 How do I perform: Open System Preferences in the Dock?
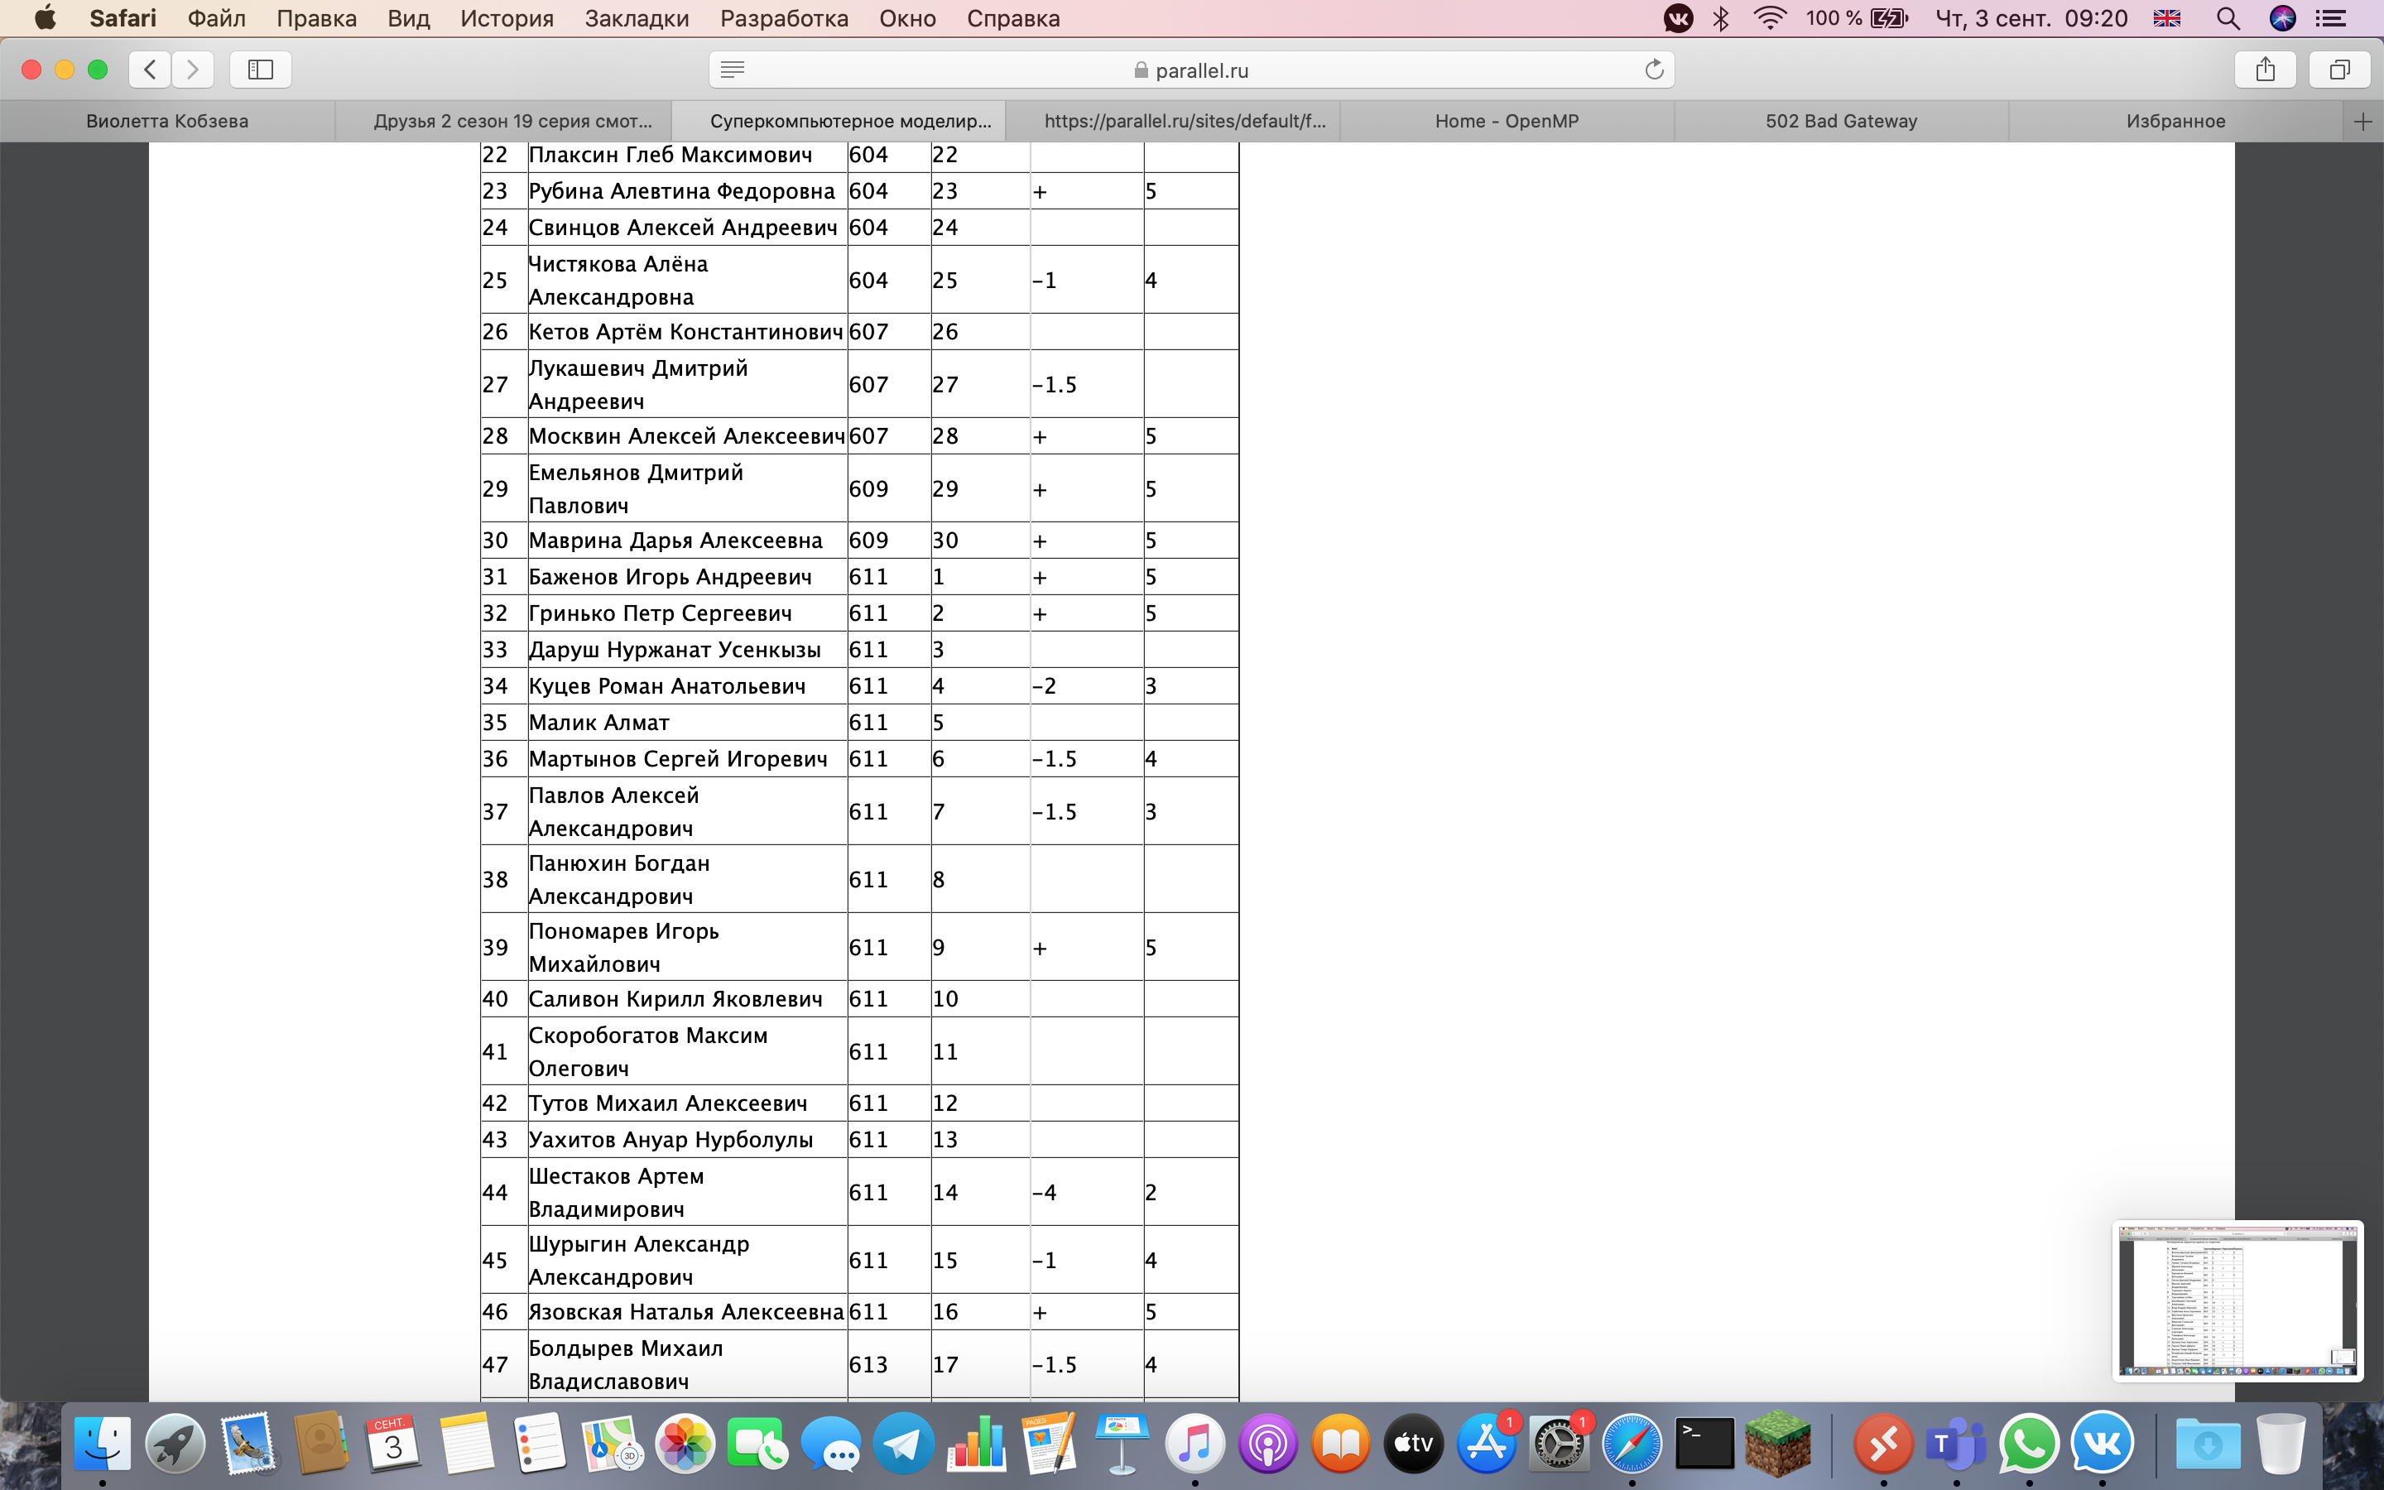tap(1559, 1444)
